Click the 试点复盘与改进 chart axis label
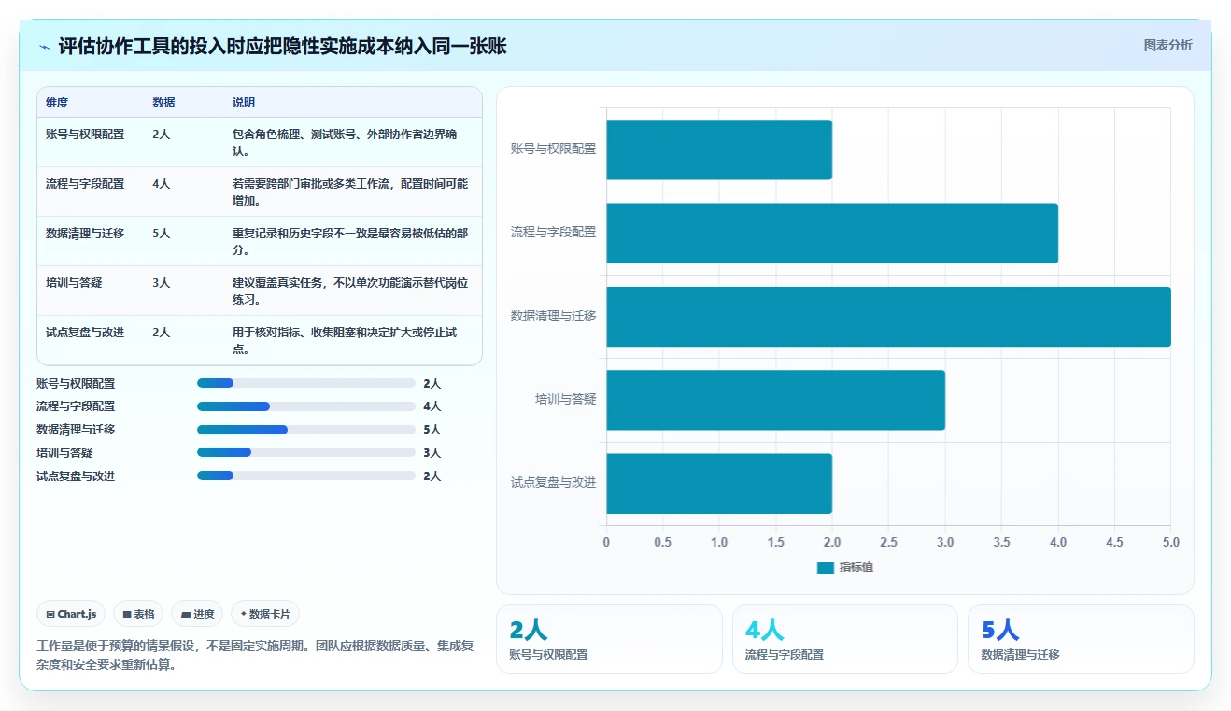The height and width of the screenshot is (711, 1231). point(553,483)
